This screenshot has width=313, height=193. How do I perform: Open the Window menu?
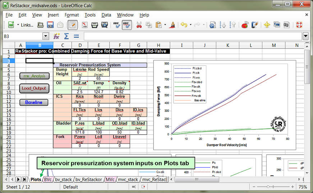(x=125, y=15)
